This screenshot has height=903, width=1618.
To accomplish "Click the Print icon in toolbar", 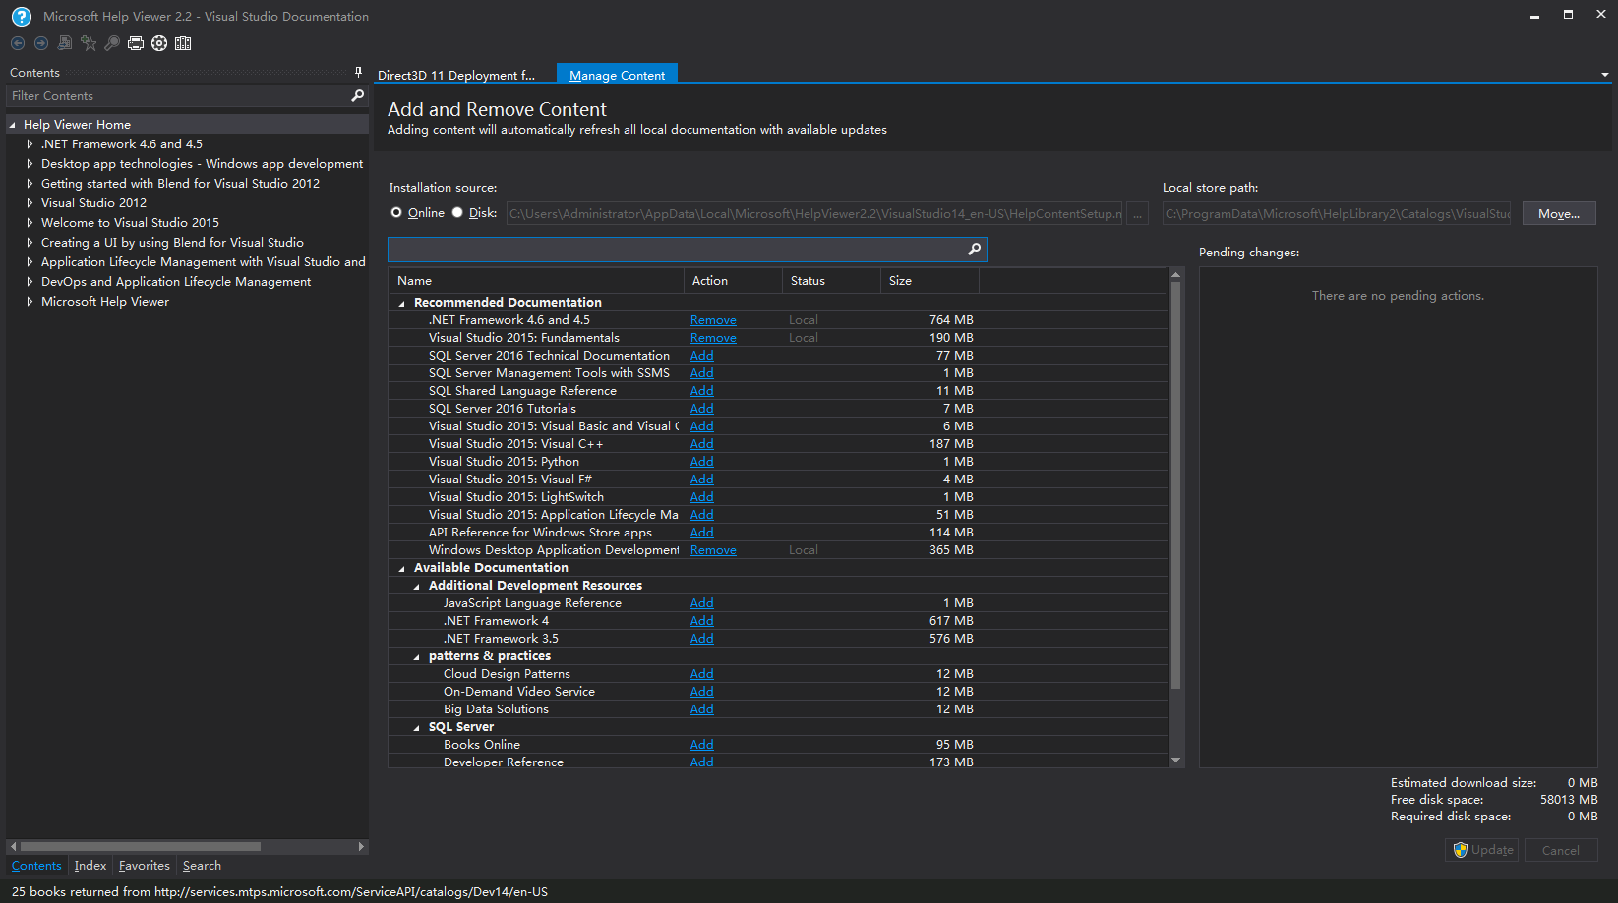I will click(136, 43).
